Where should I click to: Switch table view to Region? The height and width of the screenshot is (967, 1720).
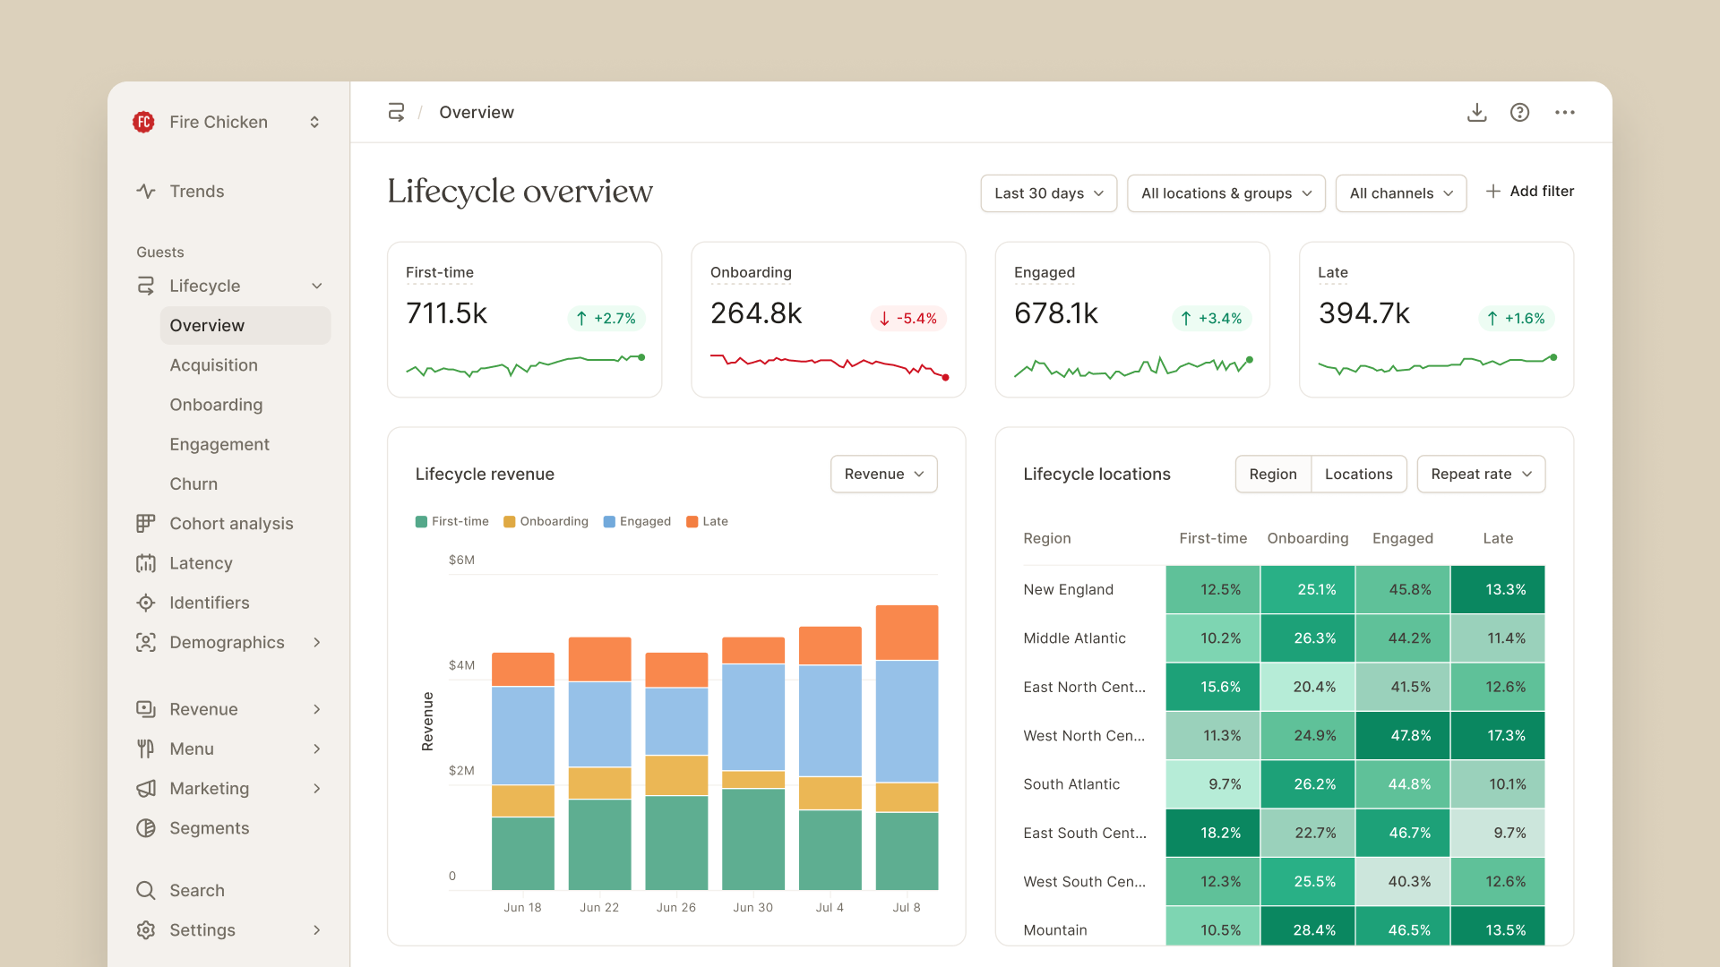(x=1272, y=475)
